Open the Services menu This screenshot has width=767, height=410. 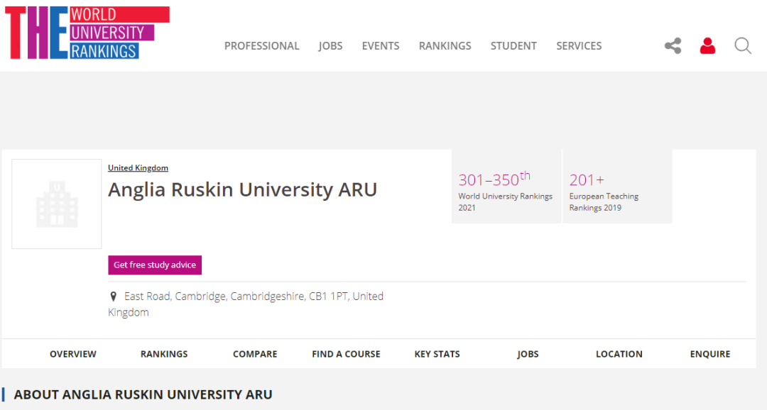click(x=579, y=46)
